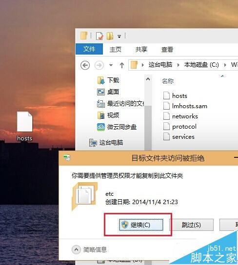The image size is (238, 265).
Task: Click the hosts file icon in the list
Action: (x=166, y=95)
